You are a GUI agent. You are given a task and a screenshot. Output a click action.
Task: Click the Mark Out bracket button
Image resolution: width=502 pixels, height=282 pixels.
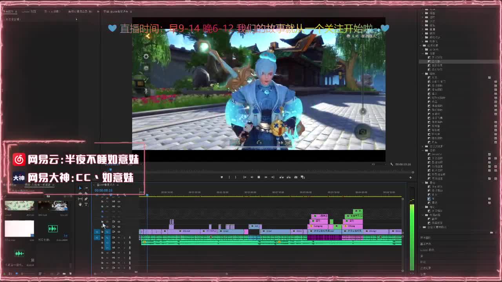[236, 177]
